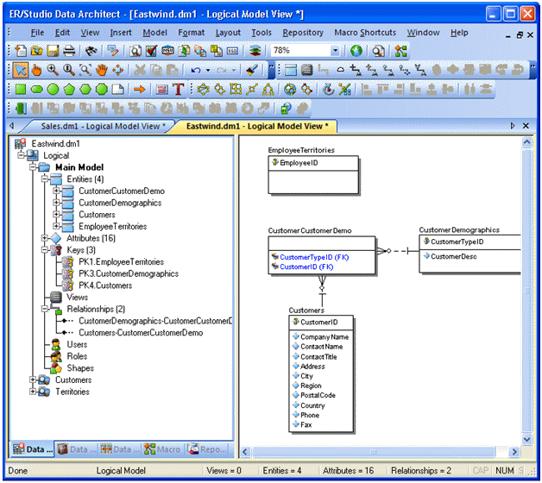Insert an entity with the Entity tool icon
Viewport: 542px width, 483px height.
point(290,70)
